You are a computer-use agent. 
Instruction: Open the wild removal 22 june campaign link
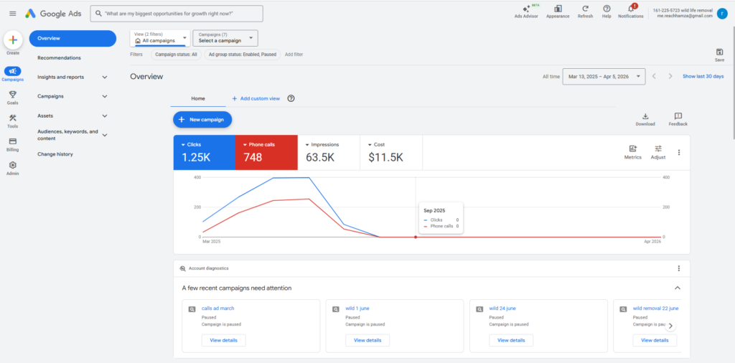pyautogui.click(x=655, y=308)
